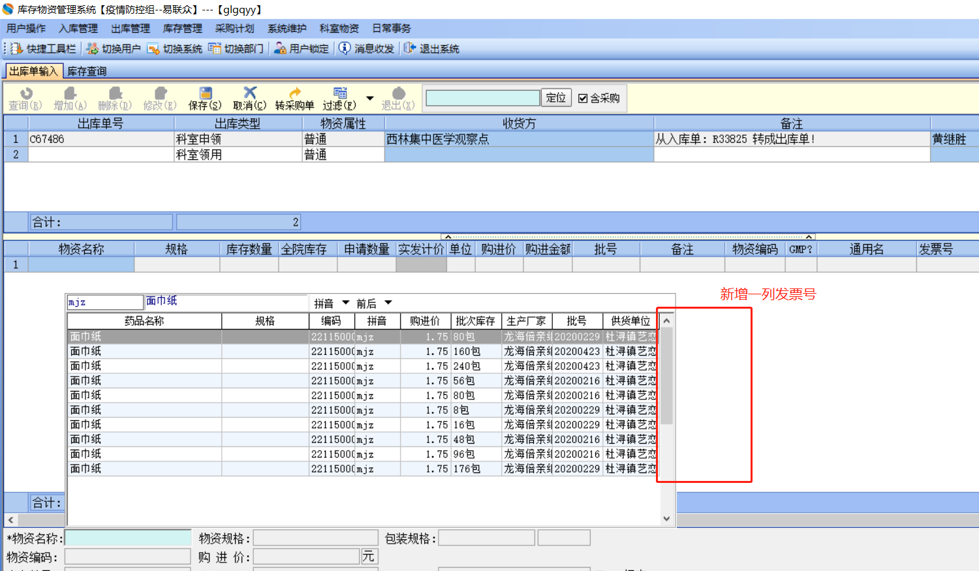Click the 定位 locate button
This screenshot has height=571, width=979.
(x=556, y=98)
